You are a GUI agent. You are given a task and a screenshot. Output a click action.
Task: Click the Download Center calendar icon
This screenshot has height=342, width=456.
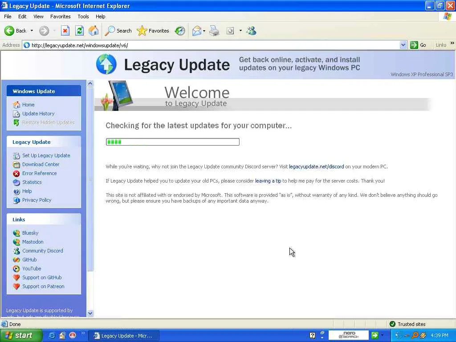pyautogui.click(x=16, y=165)
